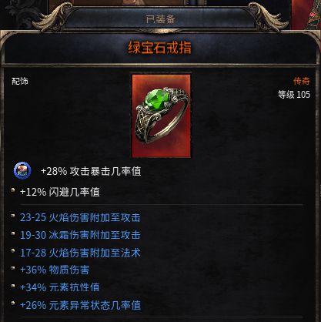Select the 17-28 火焰伤害附加至法术 affix
Image resolution: width=321 pixels, height=322 pixels.
tap(80, 253)
